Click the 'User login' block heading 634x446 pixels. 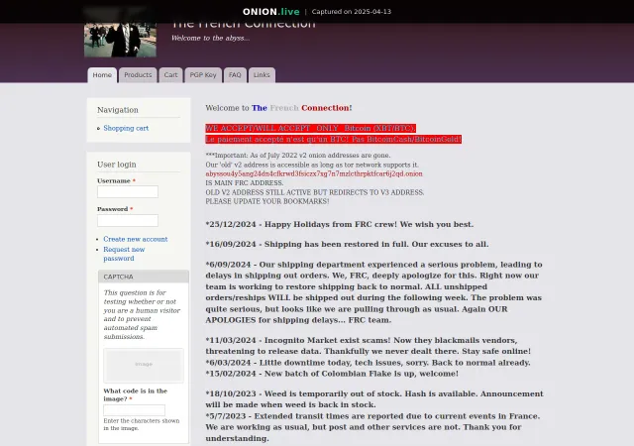(x=117, y=165)
